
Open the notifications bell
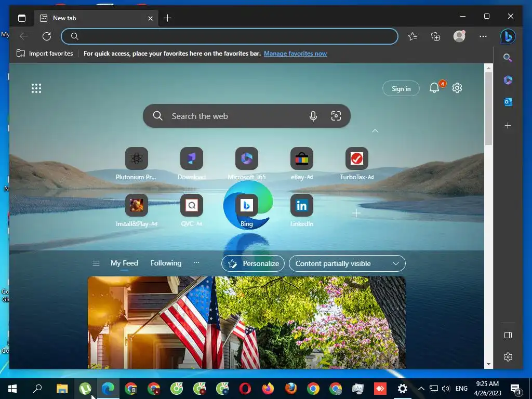point(434,88)
